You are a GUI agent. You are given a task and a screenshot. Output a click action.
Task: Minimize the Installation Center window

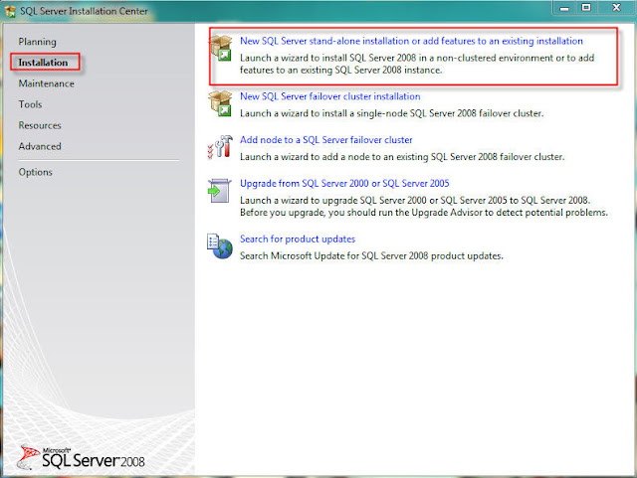(x=564, y=8)
